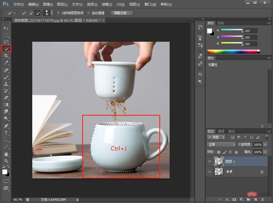Select the Spot Healing Brush tool
Viewport: 273px width, 203px height.
(x=6, y=70)
